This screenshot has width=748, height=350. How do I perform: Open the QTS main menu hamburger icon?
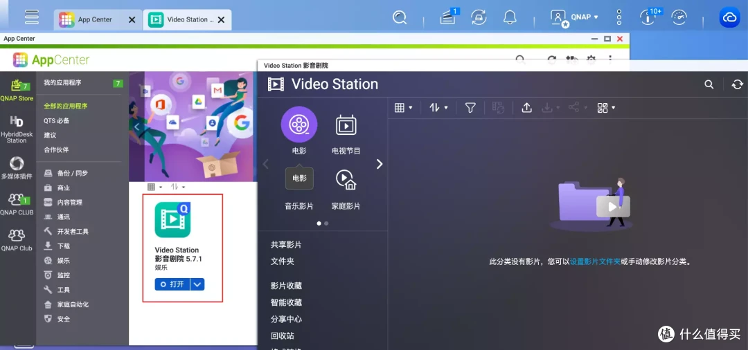pos(32,17)
